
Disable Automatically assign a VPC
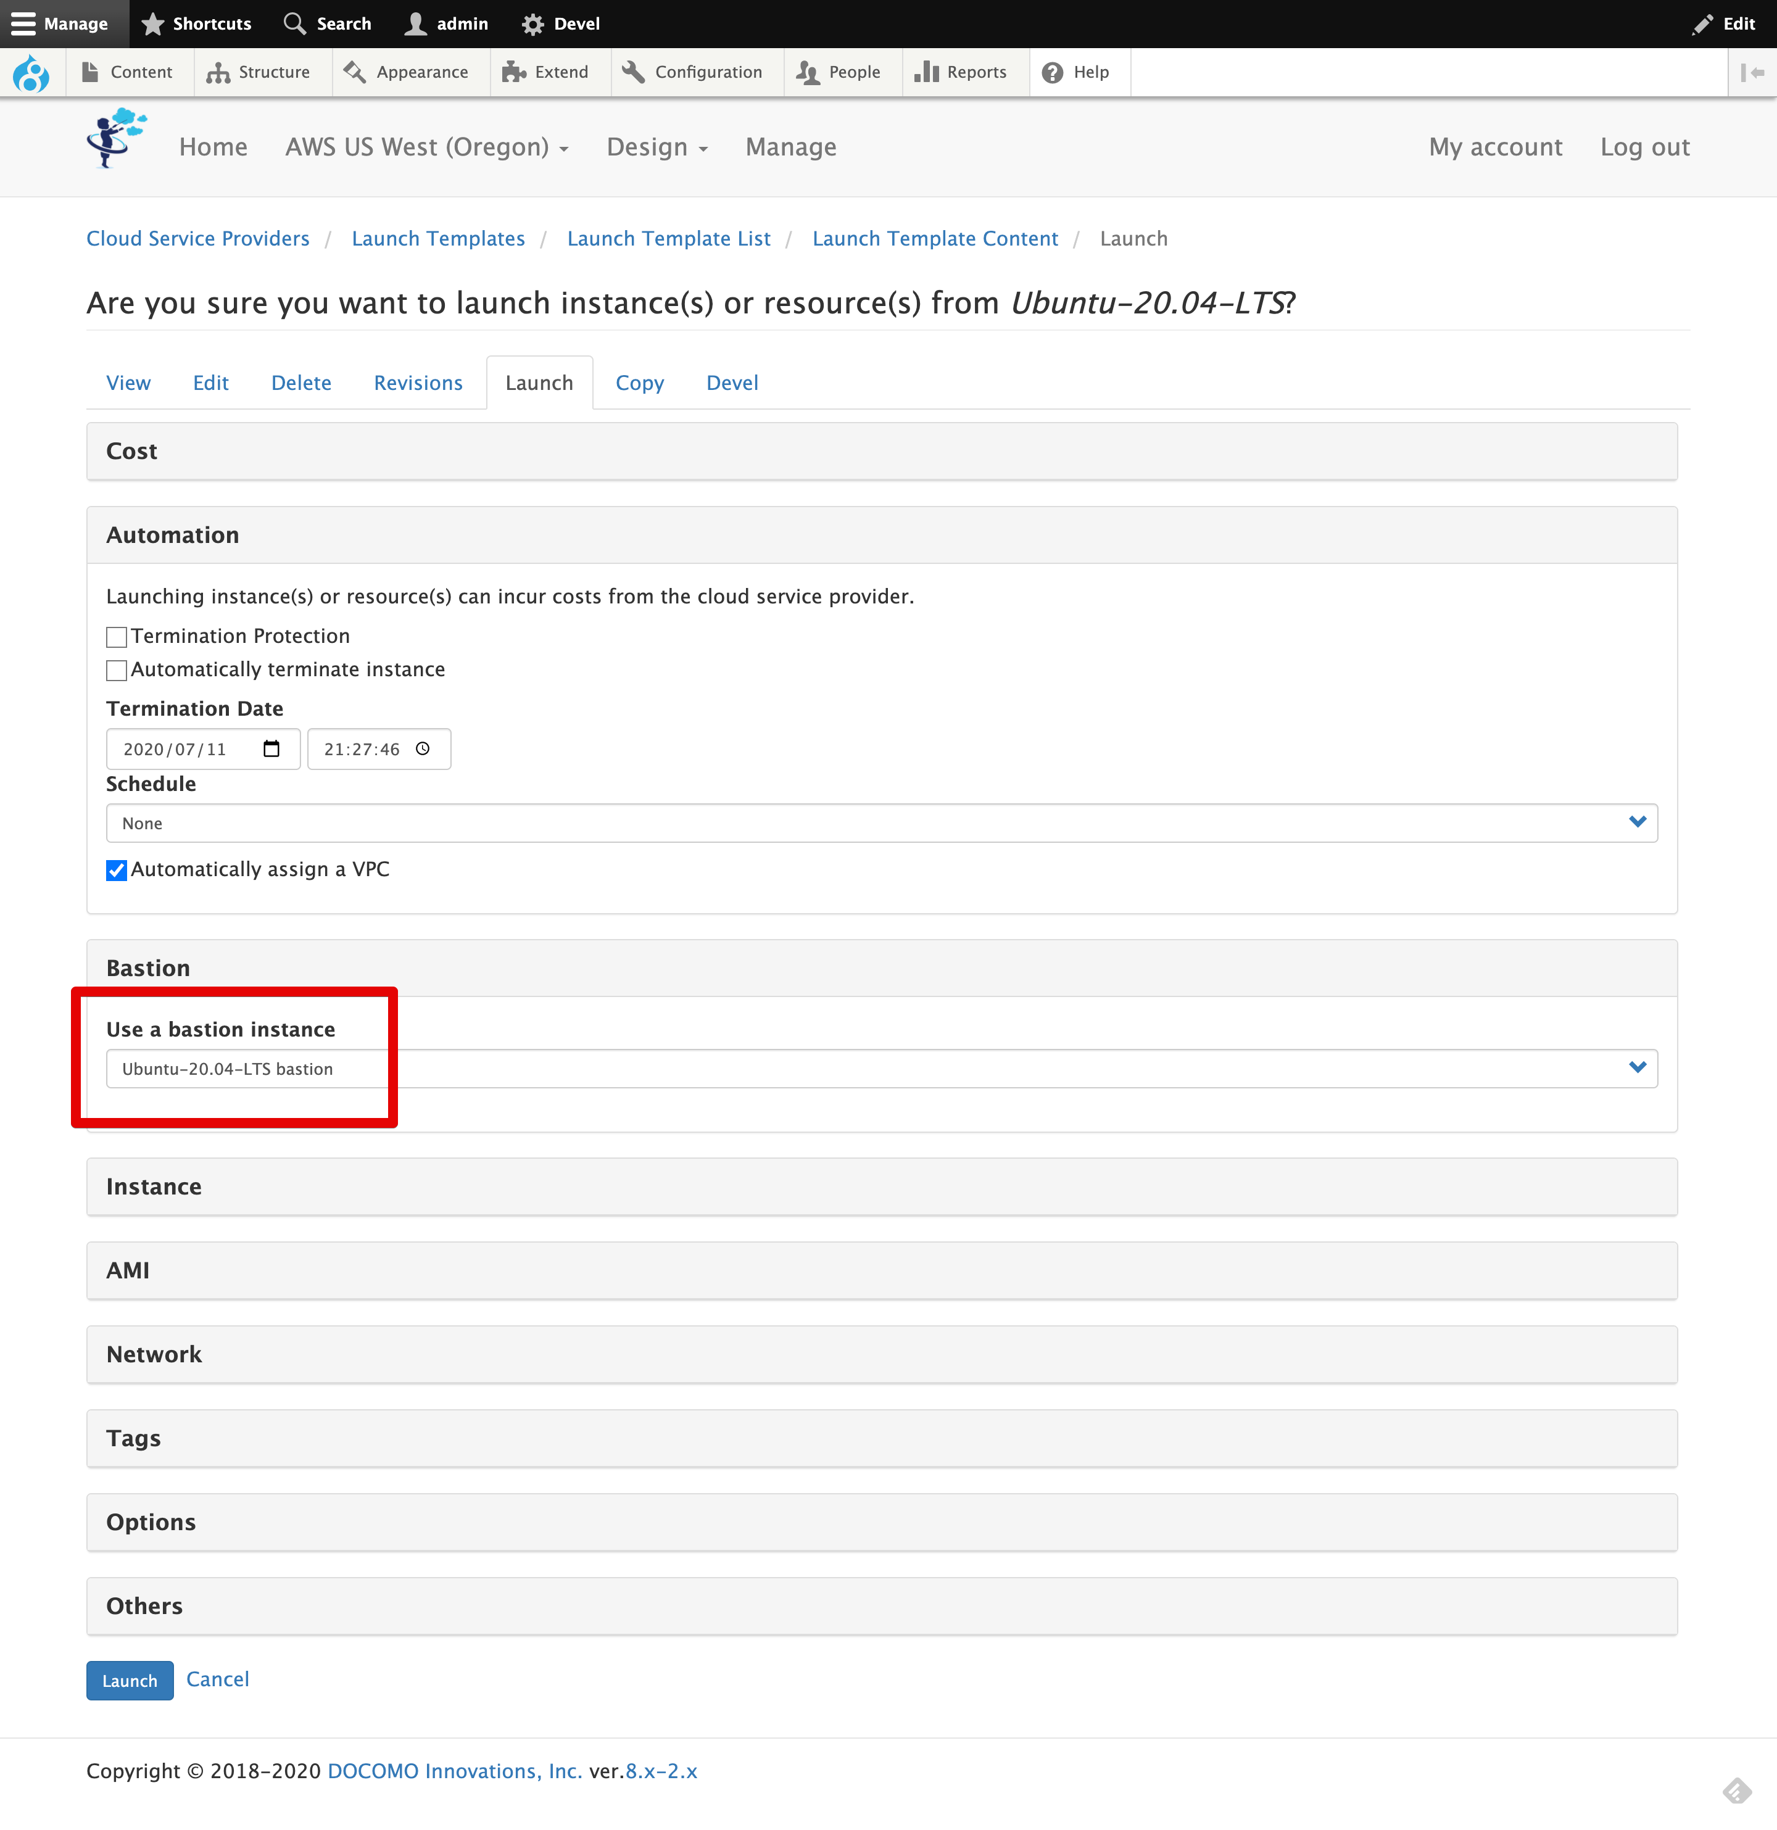click(x=116, y=870)
